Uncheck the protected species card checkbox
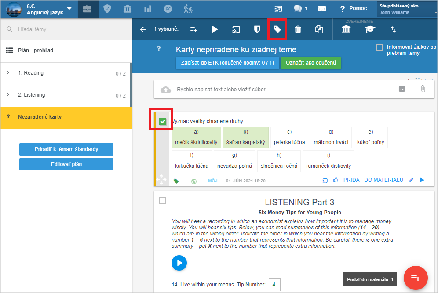 pyautogui.click(x=163, y=122)
